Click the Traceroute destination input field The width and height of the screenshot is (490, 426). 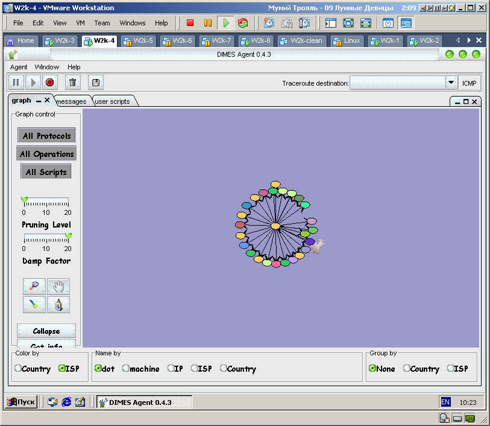click(x=398, y=83)
